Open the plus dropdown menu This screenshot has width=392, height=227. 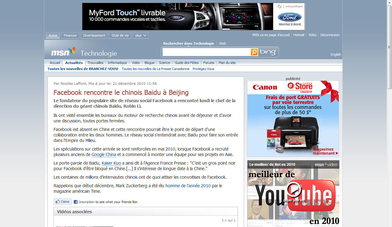pyautogui.click(x=141, y=35)
